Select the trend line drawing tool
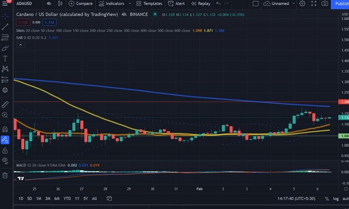The height and width of the screenshot is (209, 349). pyautogui.click(x=5, y=27)
